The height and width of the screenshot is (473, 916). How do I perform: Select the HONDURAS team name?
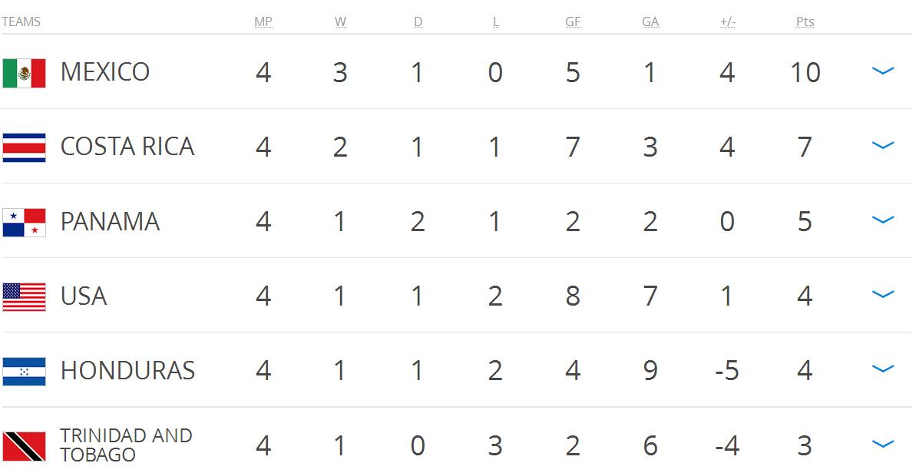(127, 371)
